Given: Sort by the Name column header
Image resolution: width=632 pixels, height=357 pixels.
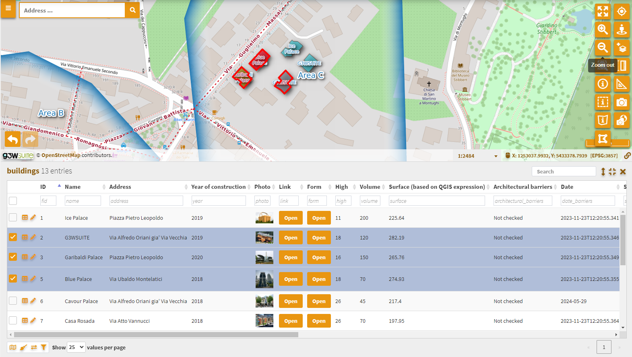Looking at the screenshot, I should [72, 187].
